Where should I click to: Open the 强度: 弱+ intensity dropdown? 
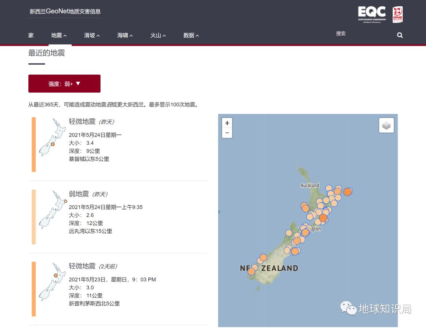tap(64, 84)
